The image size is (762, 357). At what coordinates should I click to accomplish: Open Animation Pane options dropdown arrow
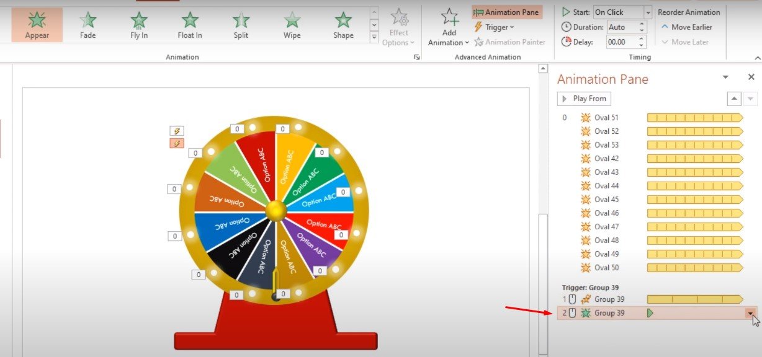click(x=725, y=77)
